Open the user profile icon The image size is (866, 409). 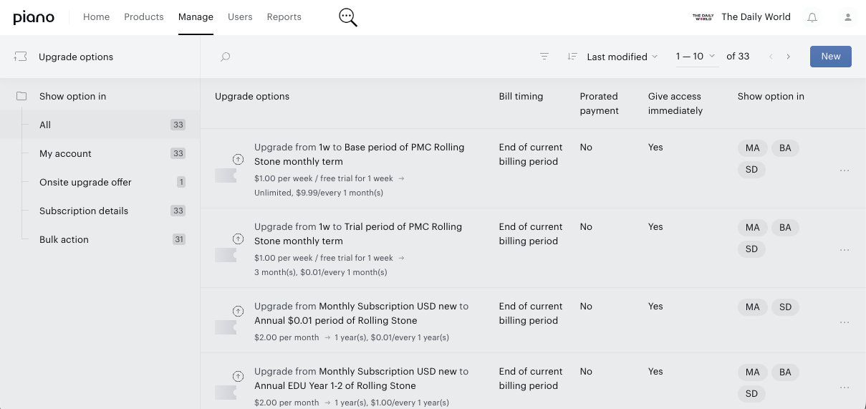point(848,17)
